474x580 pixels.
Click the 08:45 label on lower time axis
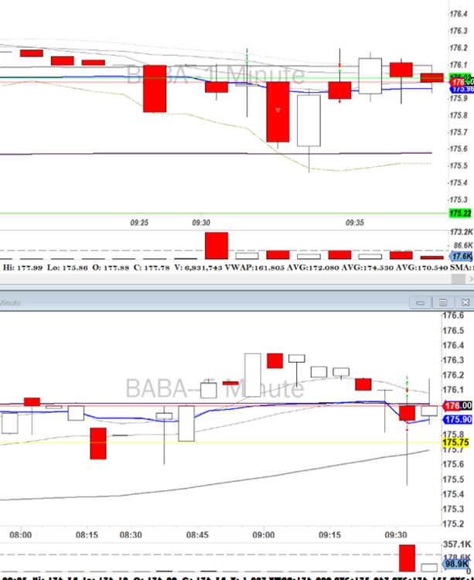coord(198,534)
